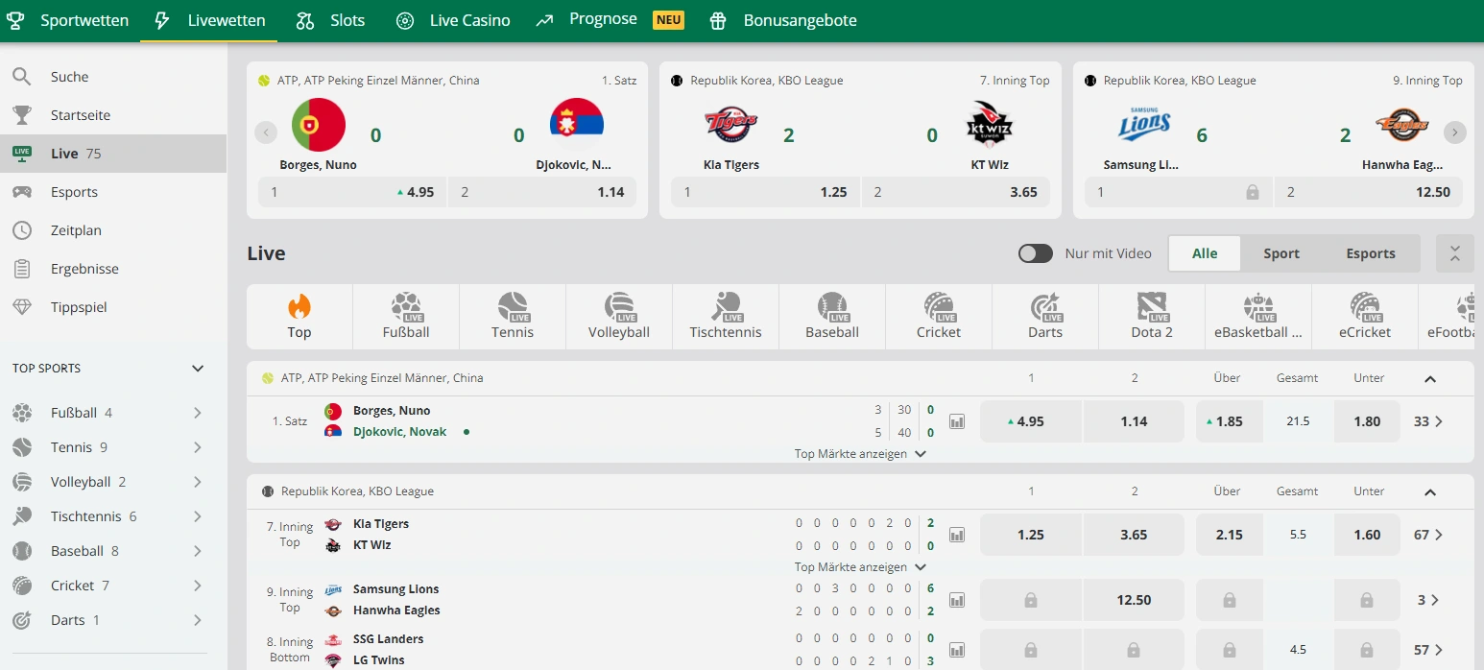
Task: Bet 3.65 on KT Wiz in list row
Action: point(1134,535)
